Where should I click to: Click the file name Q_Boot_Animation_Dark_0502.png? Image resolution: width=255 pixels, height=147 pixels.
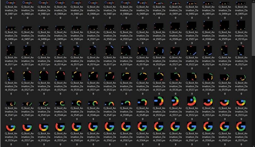110,37
